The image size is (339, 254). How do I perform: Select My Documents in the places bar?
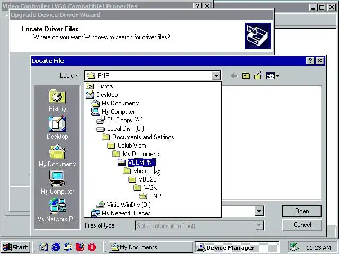click(x=57, y=156)
